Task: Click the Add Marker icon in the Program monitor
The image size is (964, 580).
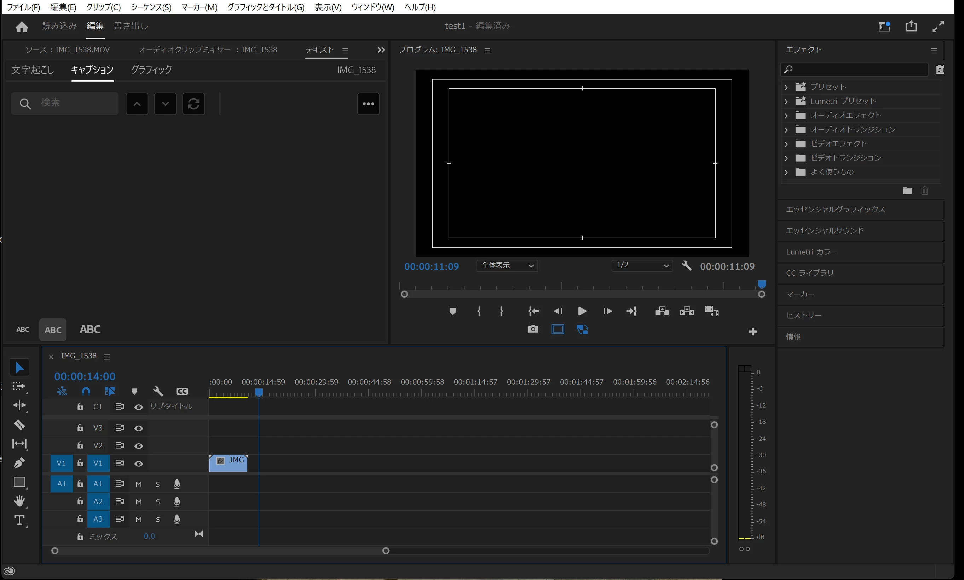Action: coord(452,311)
